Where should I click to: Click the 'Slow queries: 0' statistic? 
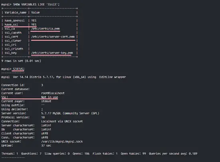click(57, 154)
